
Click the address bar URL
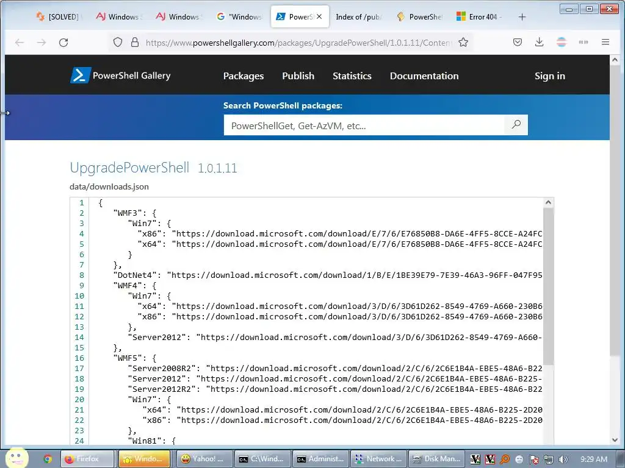click(x=298, y=42)
